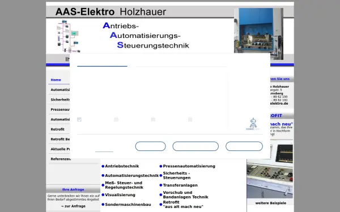This screenshot has height=212, width=340.
Task: Select the 'Sicherheits - Steuerungen' list entry
Action: click(177, 175)
